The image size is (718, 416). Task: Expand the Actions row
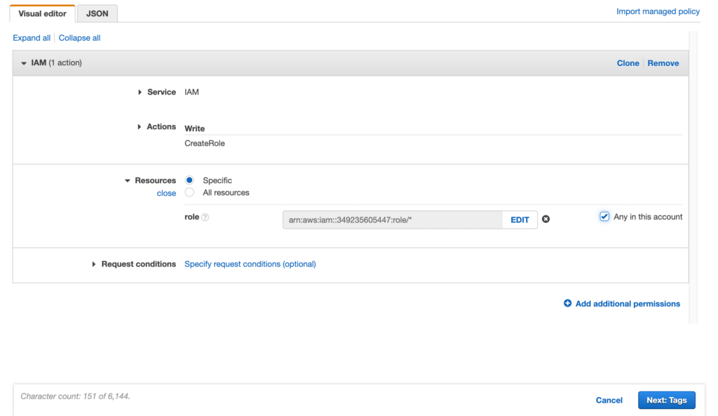point(140,127)
